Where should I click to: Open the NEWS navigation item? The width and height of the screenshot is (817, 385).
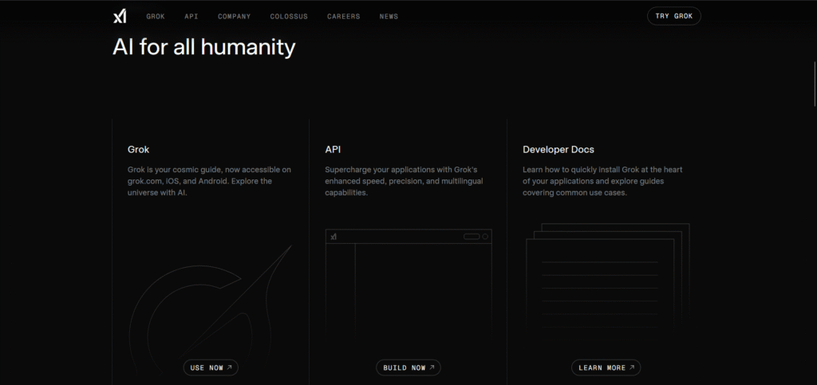tap(389, 17)
